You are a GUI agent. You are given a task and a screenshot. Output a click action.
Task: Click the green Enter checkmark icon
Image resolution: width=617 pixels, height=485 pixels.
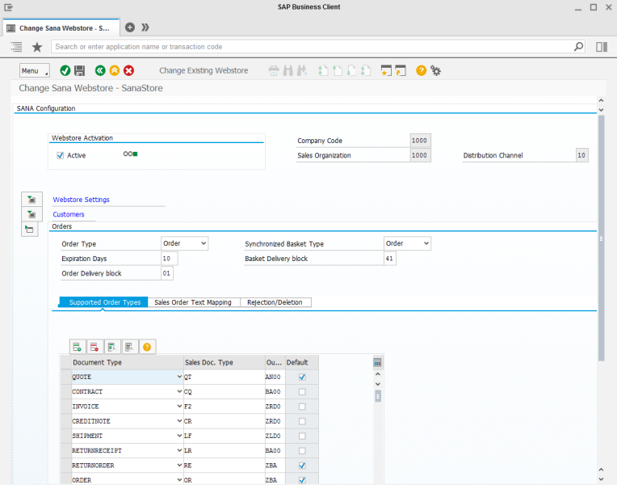[x=65, y=70]
